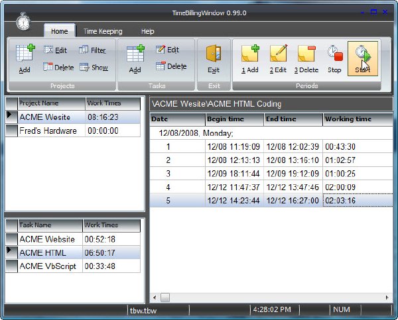Stop the running timer

click(x=334, y=59)
